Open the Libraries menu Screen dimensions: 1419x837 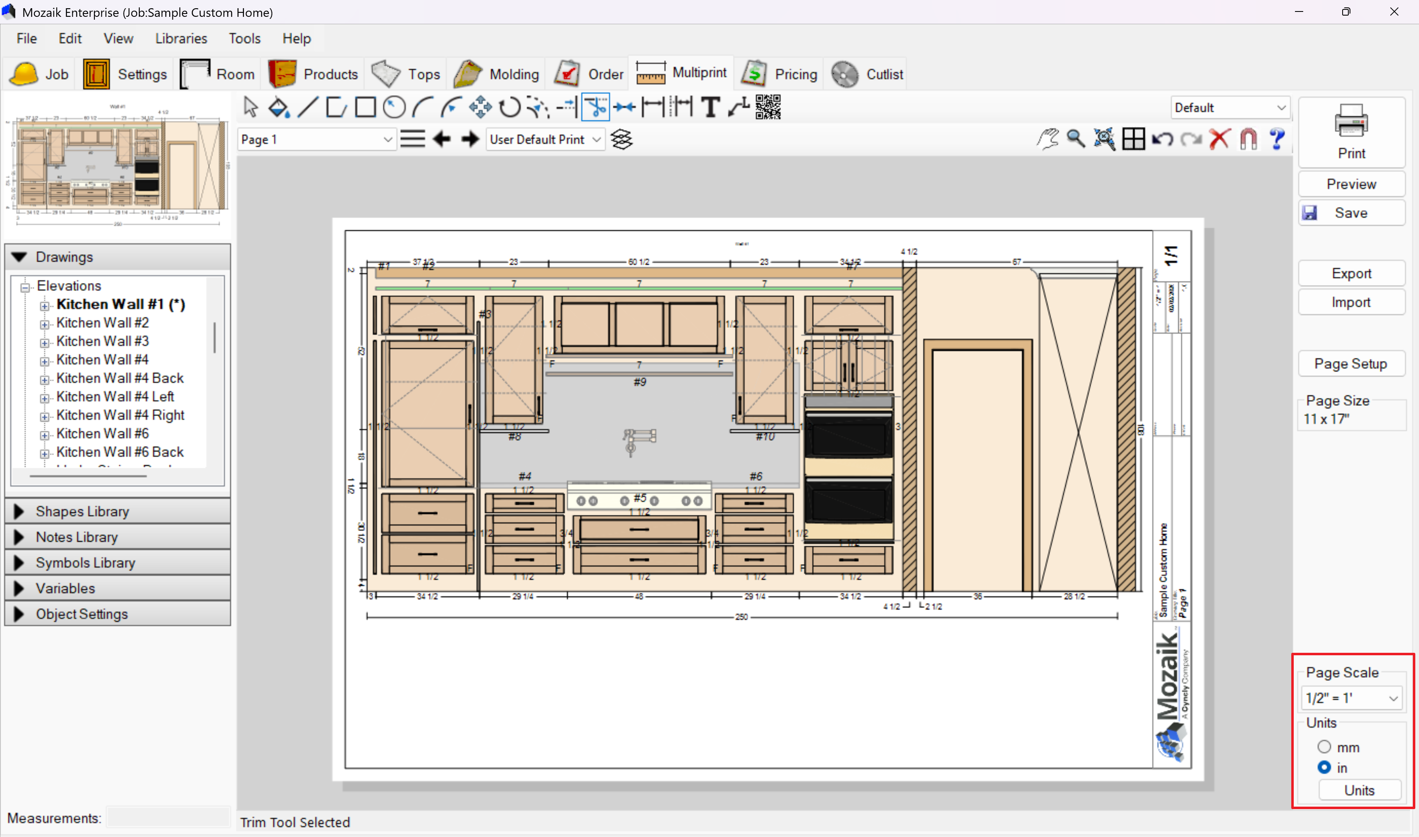click(x=181, y=38)
